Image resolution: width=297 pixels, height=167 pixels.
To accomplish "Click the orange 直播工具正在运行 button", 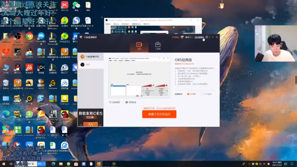I will [x=159, y=114].
